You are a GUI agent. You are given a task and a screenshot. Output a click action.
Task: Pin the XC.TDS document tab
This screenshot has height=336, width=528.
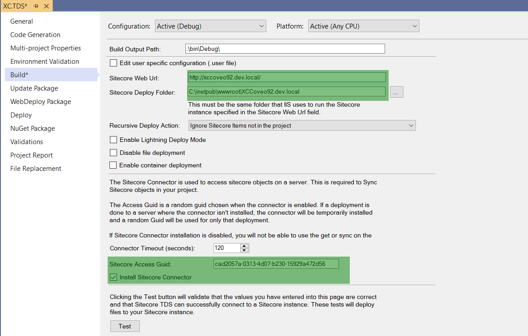[x=36, y=6]
